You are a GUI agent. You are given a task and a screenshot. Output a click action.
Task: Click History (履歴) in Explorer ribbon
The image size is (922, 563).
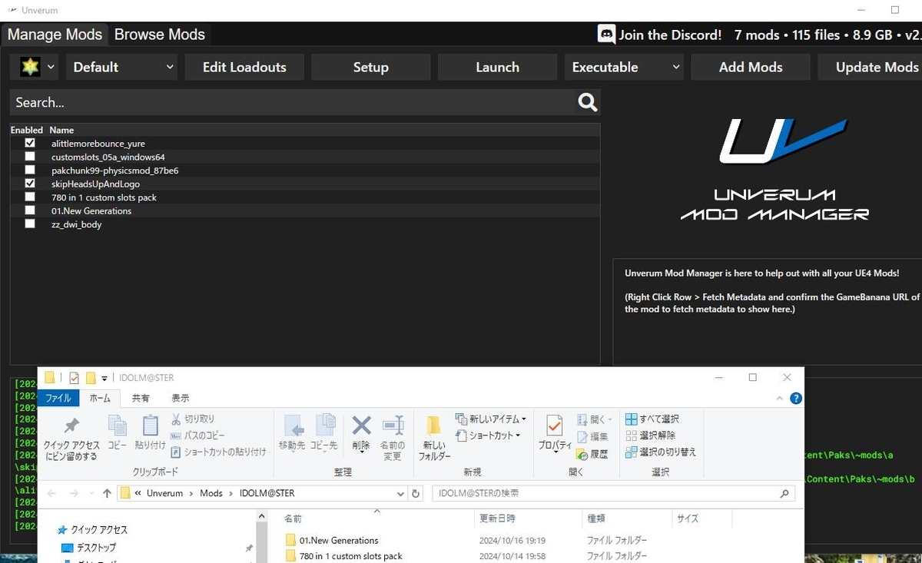[592, 454]
